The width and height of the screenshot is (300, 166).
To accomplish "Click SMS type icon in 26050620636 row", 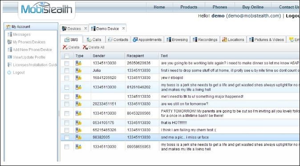I will point(78,63).
